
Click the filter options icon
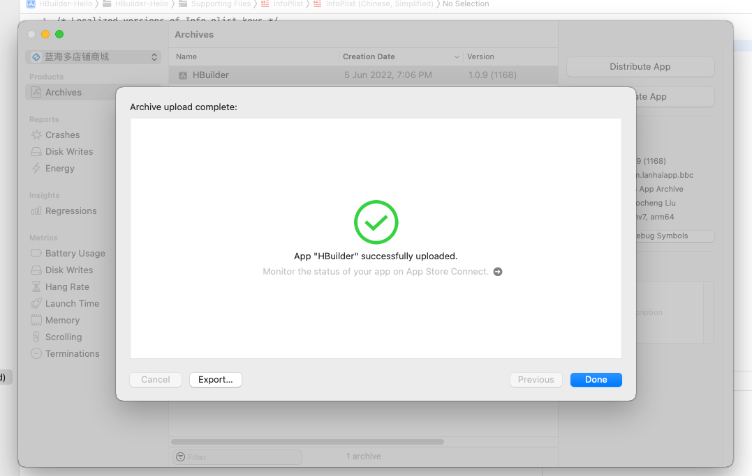[181, 457]
